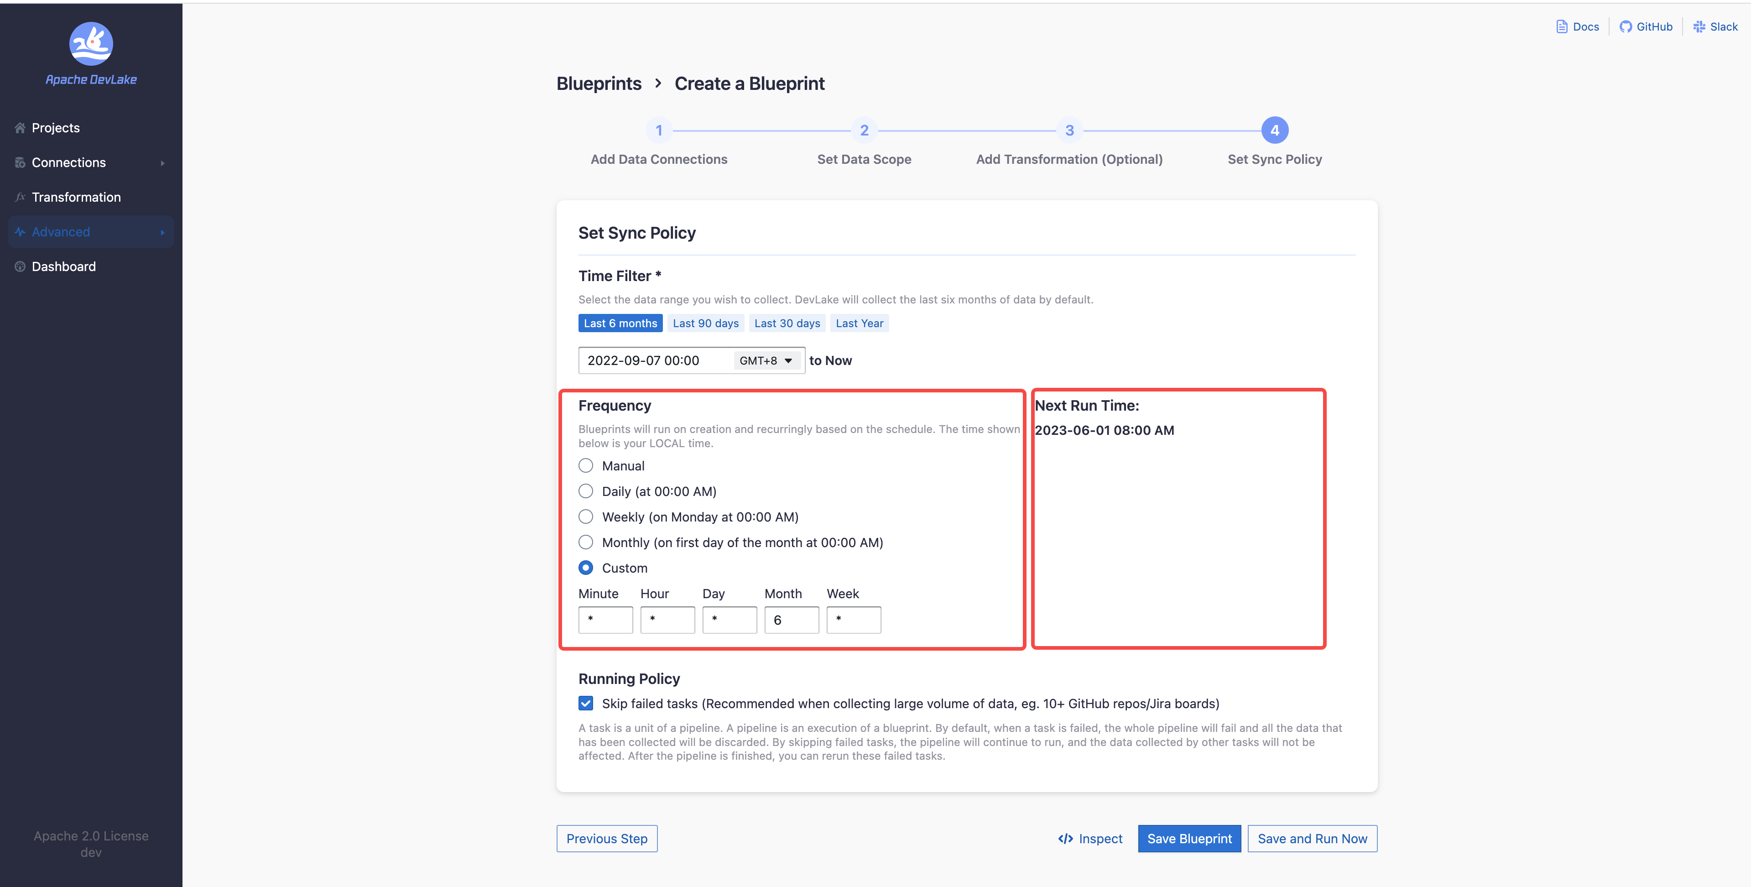Screen dimensions: 1751x887
Task: Select the Last 90 days filter
Action: click(706, 323)
